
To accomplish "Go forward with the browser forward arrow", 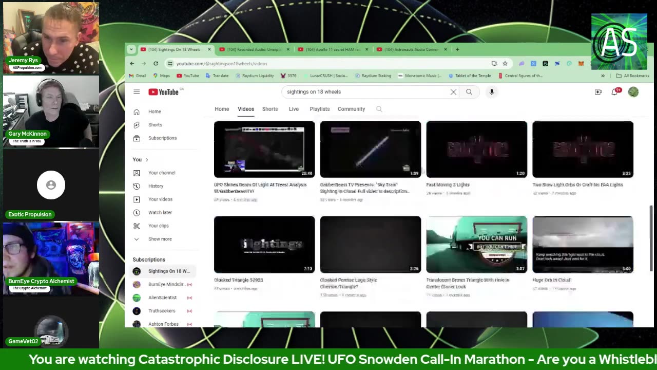I will click(x=144, y=64).
